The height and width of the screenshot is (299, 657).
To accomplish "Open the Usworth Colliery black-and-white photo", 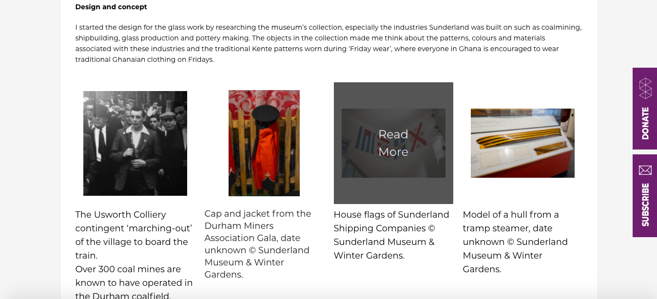I will coord(135,143).
